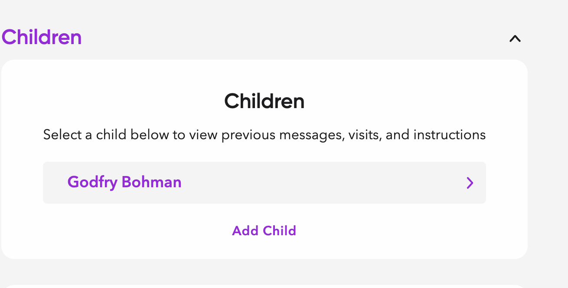Click the card edge below Children card

click(264, 286)
